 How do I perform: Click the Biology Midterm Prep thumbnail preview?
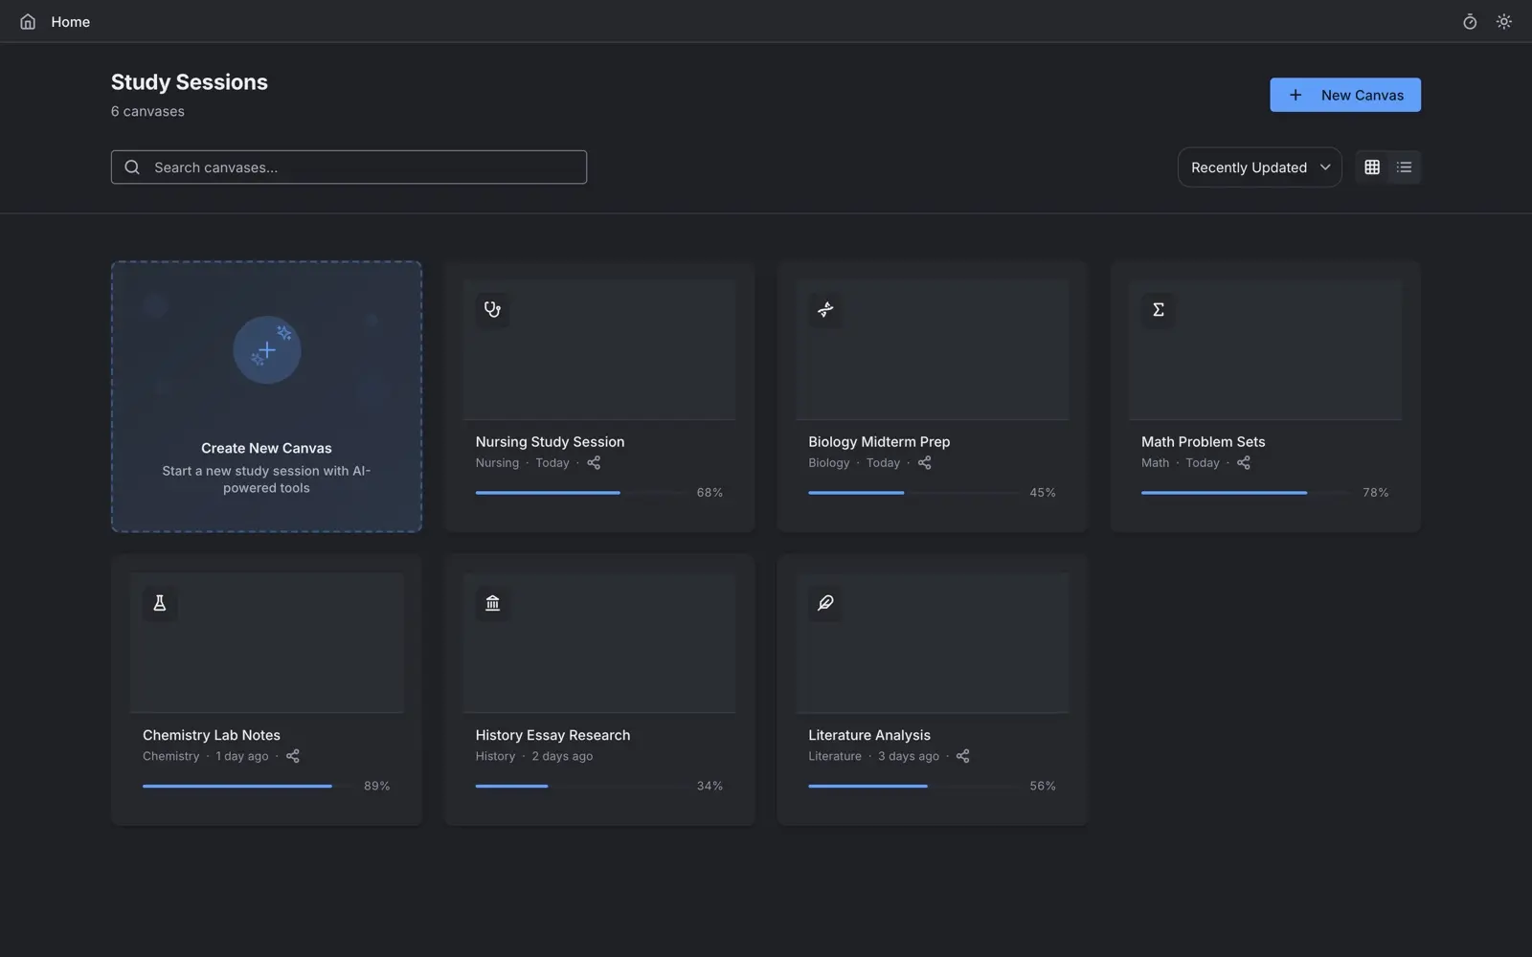coord(933,349)
